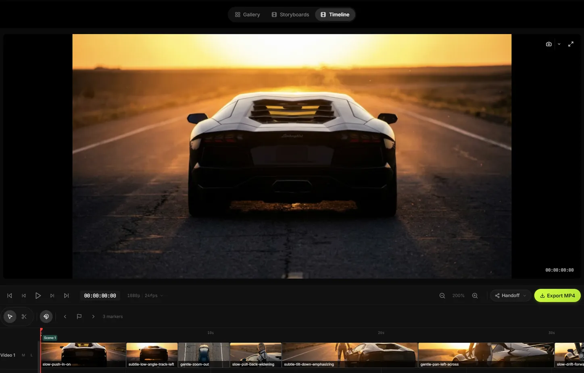This screenshot has height=373, width=584.
Task: Zoom in on the timeline with the magnifier
Action: [x=475, y=295]
